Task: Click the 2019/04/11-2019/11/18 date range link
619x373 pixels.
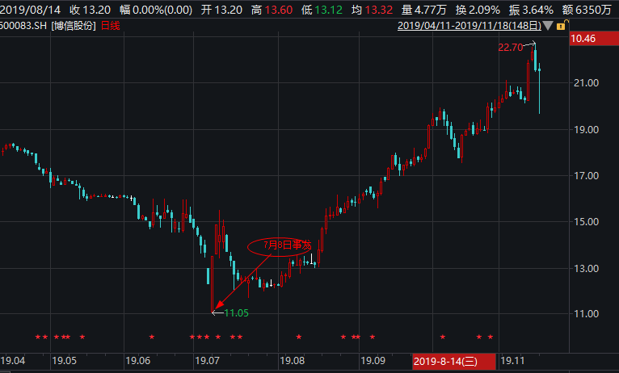Action: (x=469, y=26)
